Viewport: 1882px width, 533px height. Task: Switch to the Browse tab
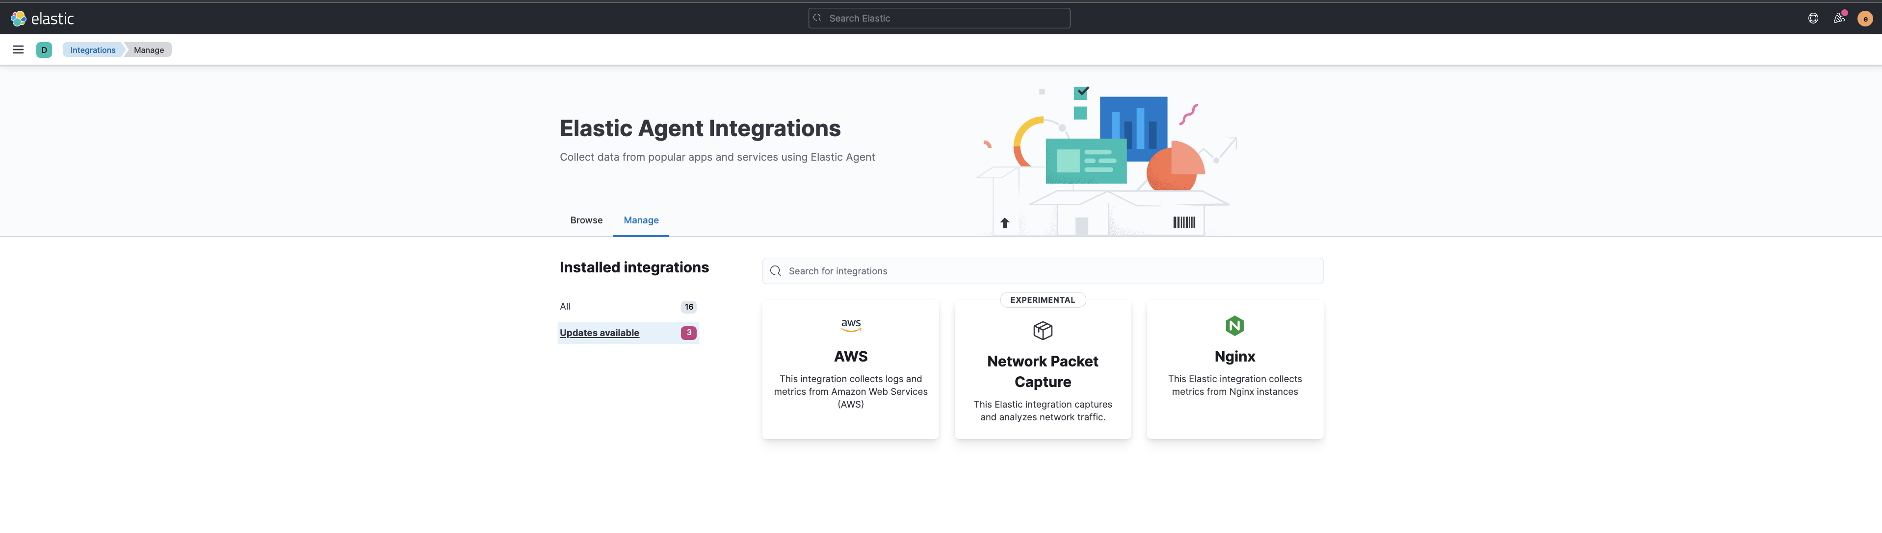(x=586, y=219)
